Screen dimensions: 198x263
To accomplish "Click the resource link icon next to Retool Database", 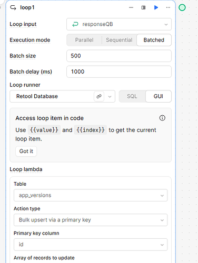I will pyautogui.click(x=99, y=96).
